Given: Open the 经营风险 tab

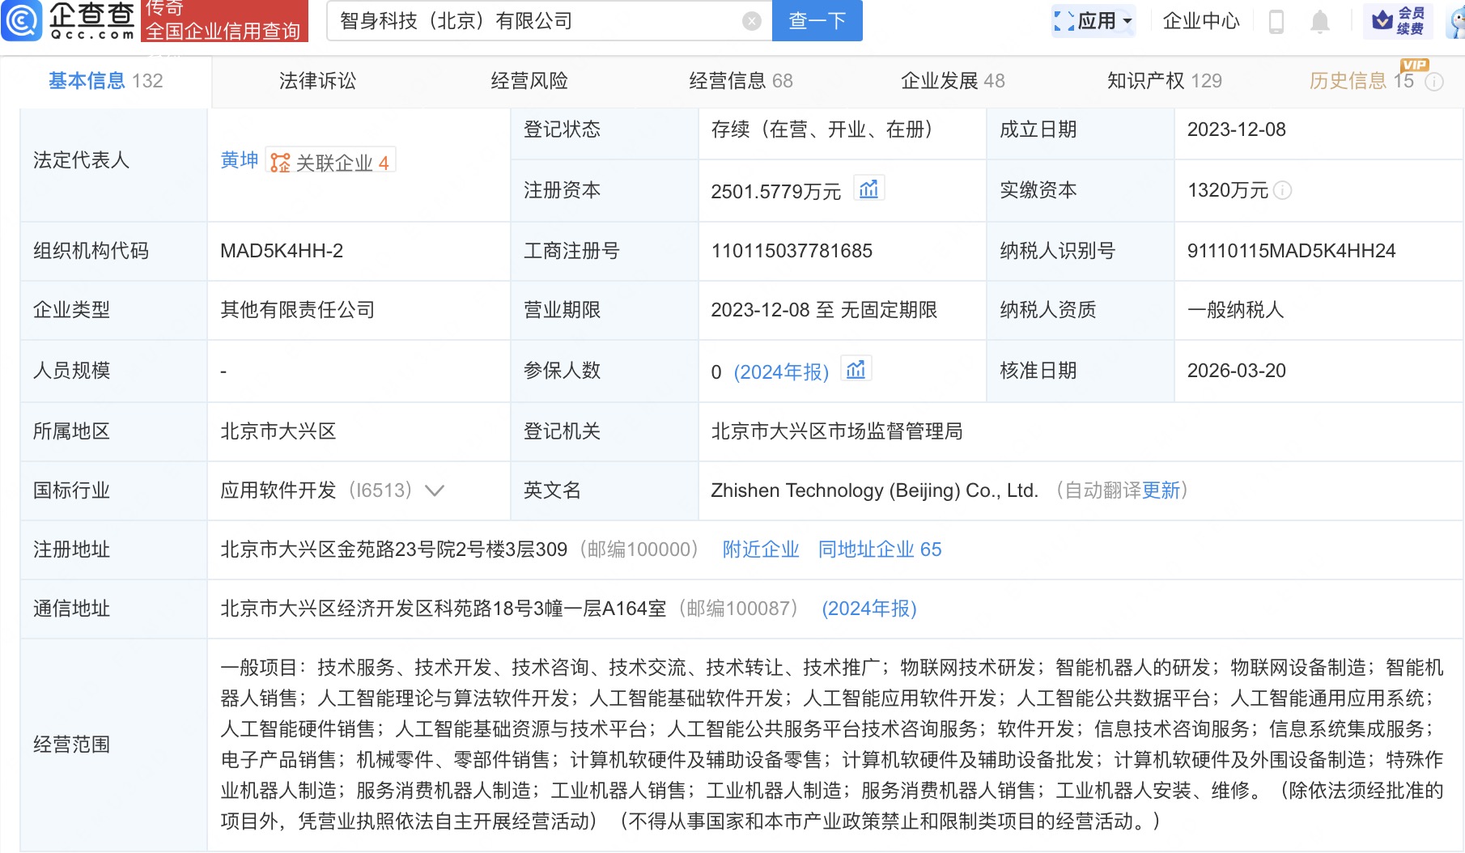Looking at the screenshot, I should point(529,81).
